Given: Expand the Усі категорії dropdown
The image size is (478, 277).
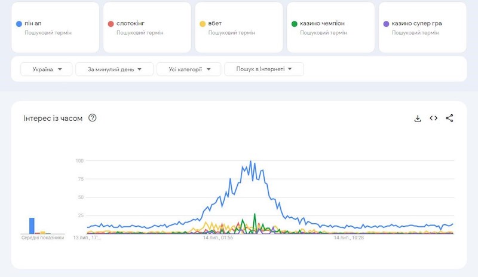Looking at the screenshot, I should point(189,69).
